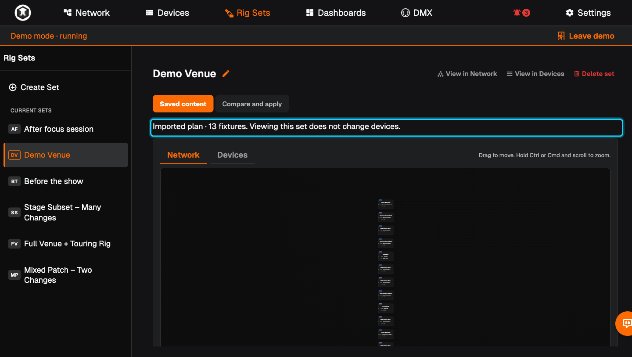The image size is (632, 357).
Task: Select the After focus session set
Action: coord(66,129)
